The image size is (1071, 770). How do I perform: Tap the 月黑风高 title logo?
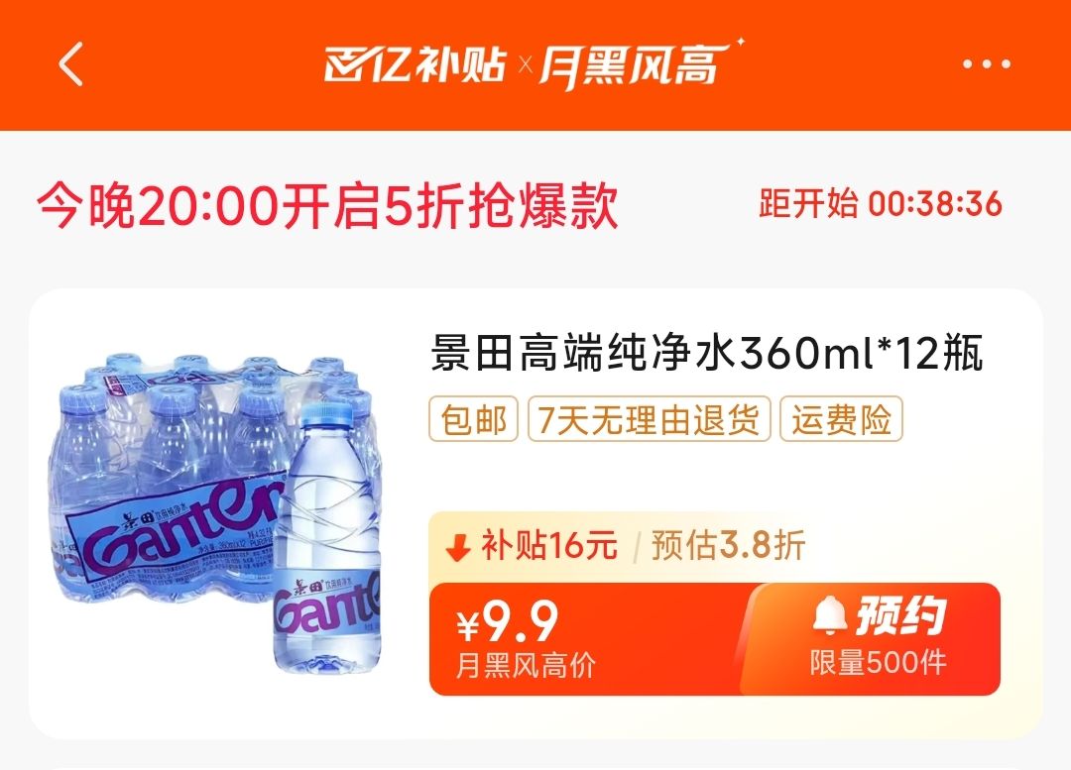637,64
